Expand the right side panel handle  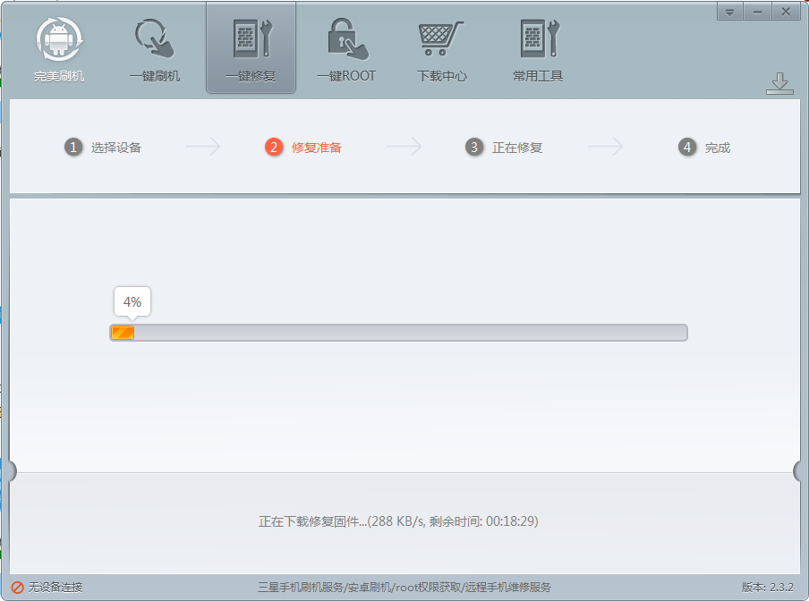point(800,471)
